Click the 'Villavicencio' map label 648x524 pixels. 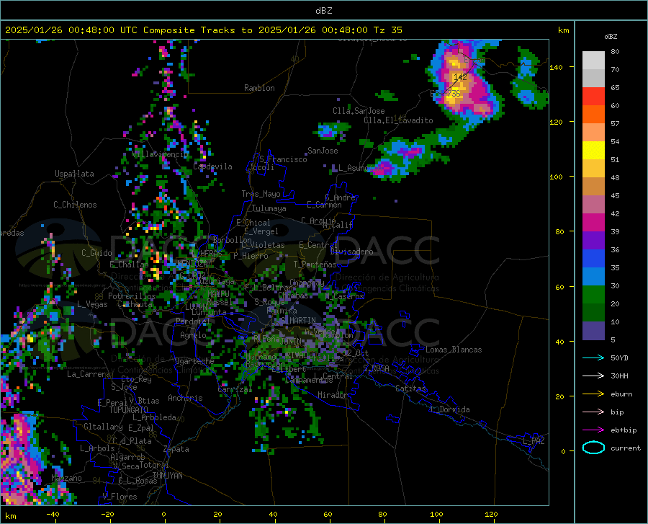(x=160, y=154)
